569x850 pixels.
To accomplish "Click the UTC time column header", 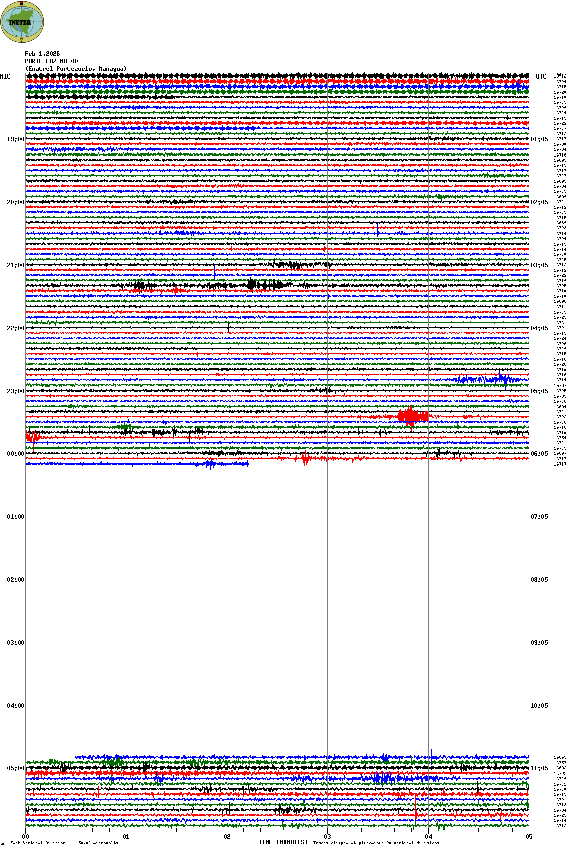I will click(541, 76).
